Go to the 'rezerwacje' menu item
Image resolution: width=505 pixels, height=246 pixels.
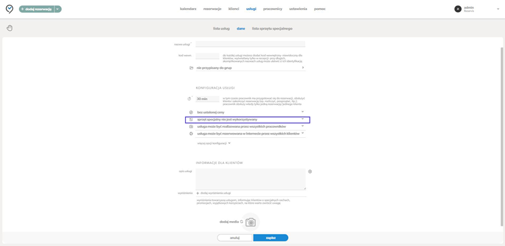click(x=212, y=9)
